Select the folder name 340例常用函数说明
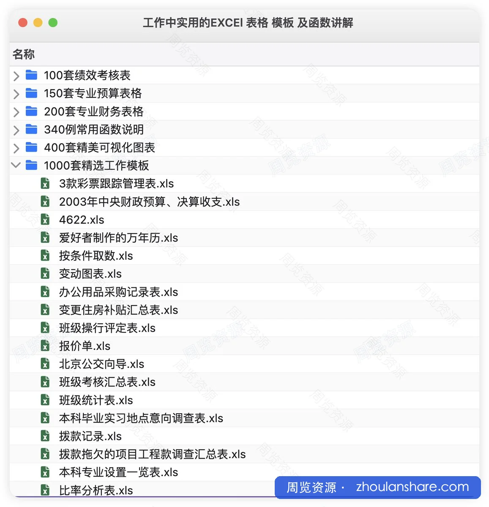This screenshot has height=507, width=489. (94, 129)
